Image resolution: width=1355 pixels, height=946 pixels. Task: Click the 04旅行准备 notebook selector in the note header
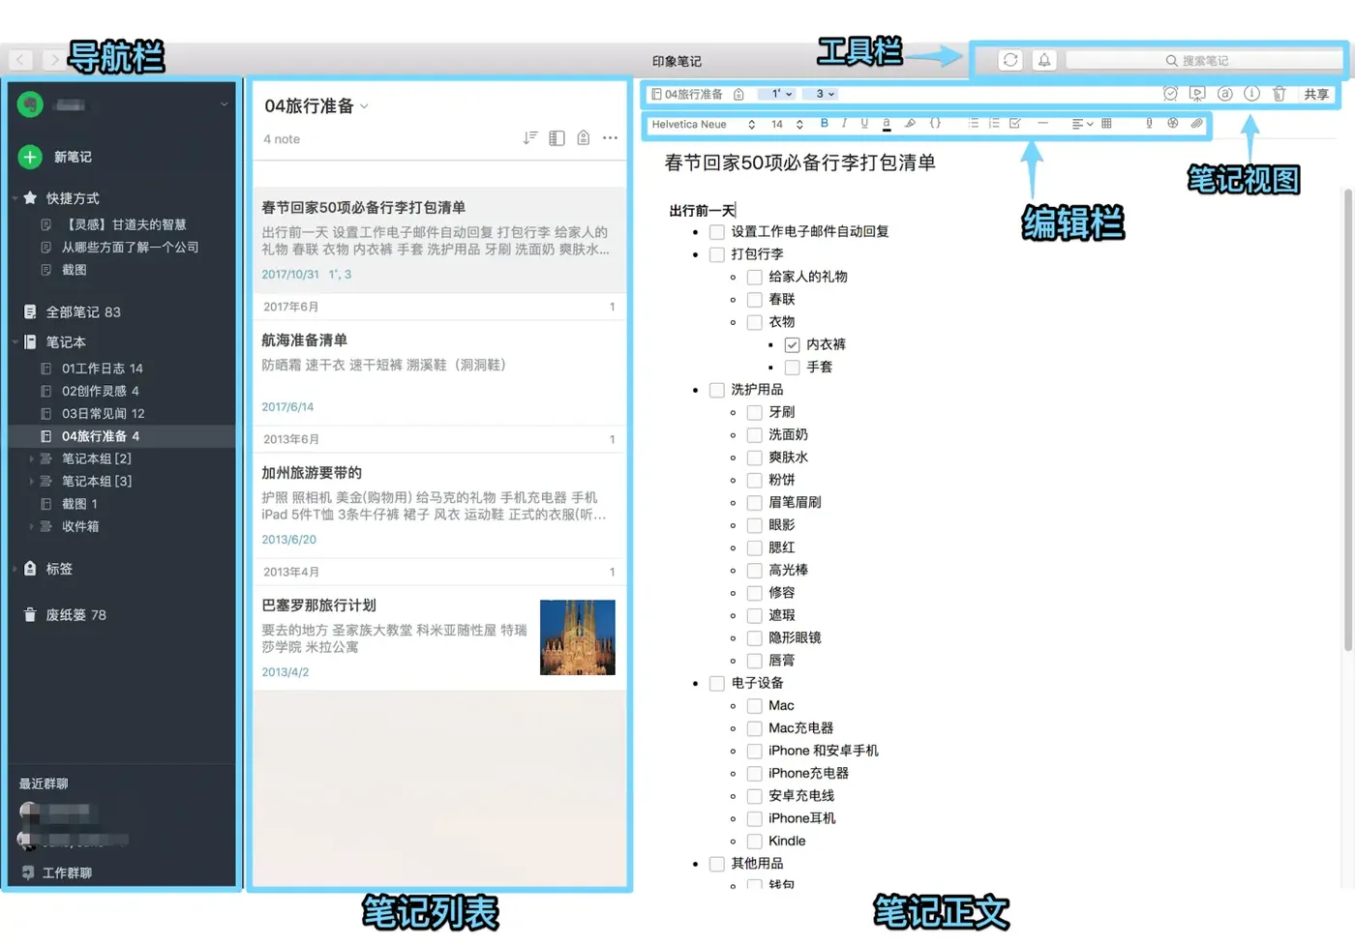click(687, 94)
